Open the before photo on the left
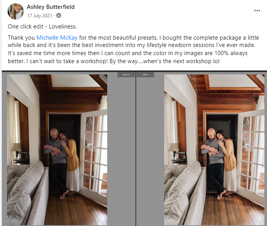Image resolution: width=267 pixels, height=226 pixels. click(x=57, y=150)
